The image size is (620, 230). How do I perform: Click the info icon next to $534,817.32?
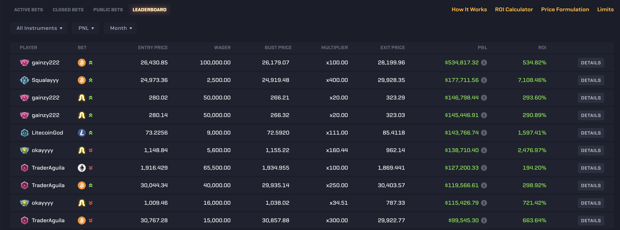484,63
